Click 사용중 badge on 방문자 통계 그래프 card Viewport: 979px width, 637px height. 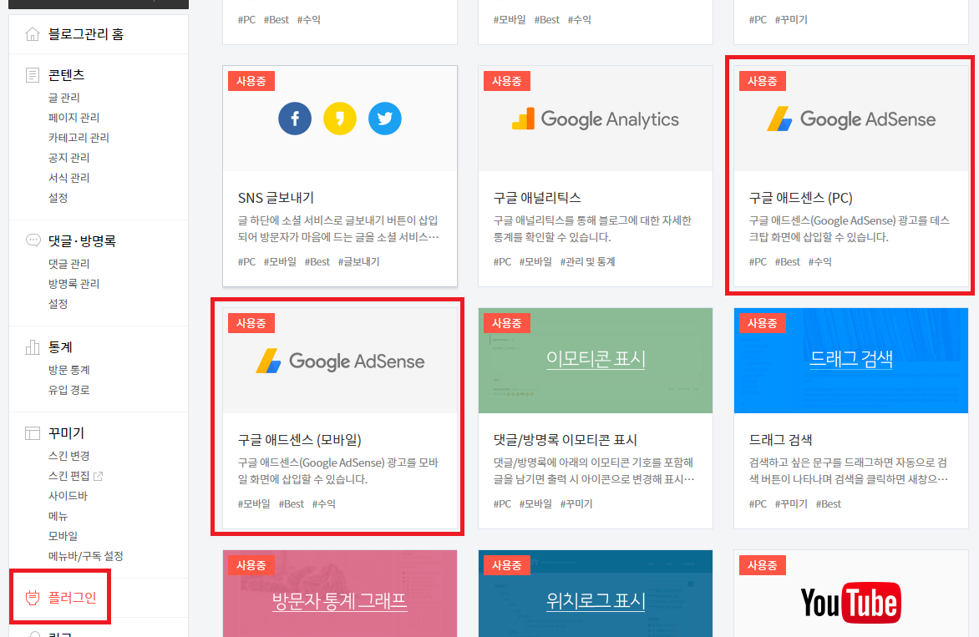[x=251, y=565]
